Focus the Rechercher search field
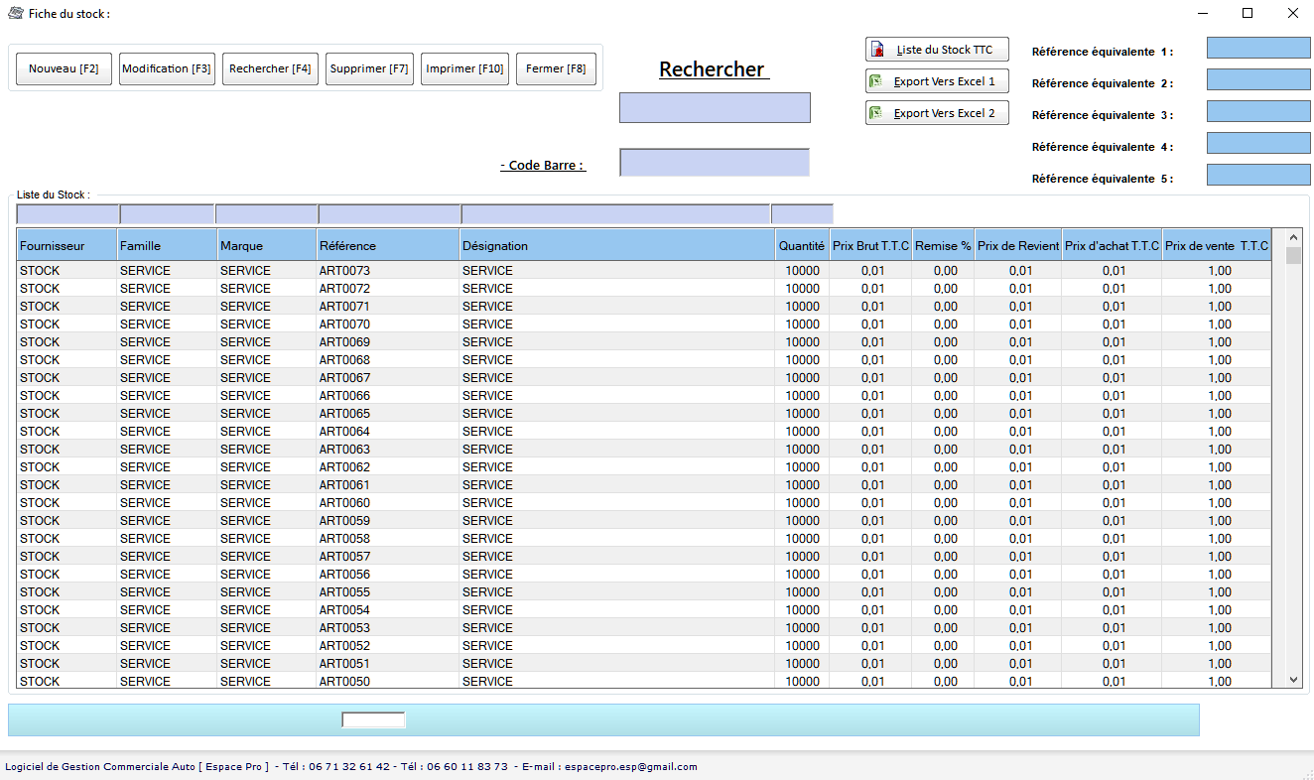Screen dimensions: 1314x780 (x=715, y=107)
